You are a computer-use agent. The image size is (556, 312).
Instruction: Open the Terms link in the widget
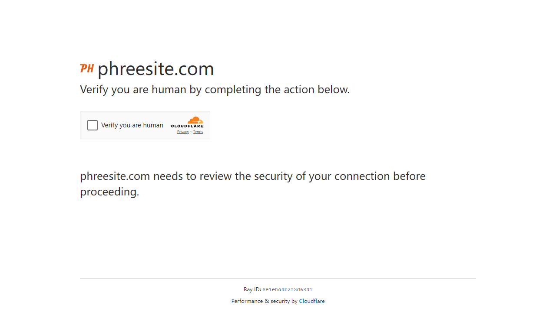[198, 132]
